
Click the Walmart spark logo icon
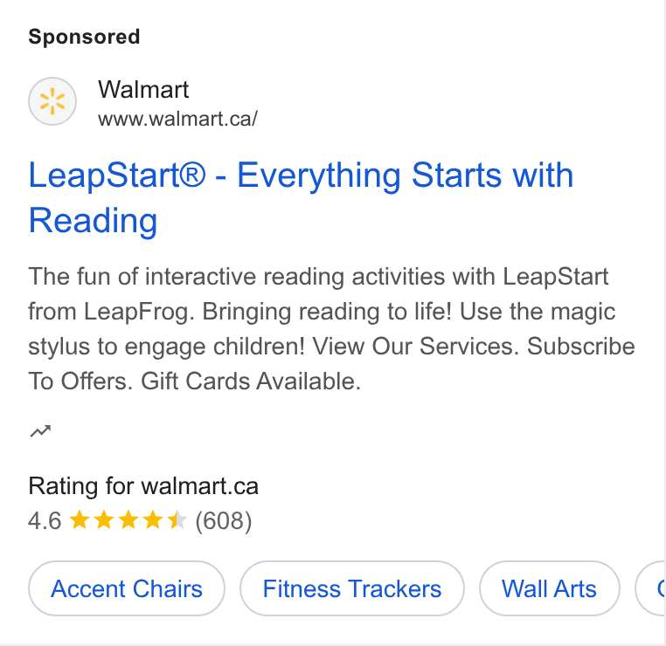tap(52, 101)
